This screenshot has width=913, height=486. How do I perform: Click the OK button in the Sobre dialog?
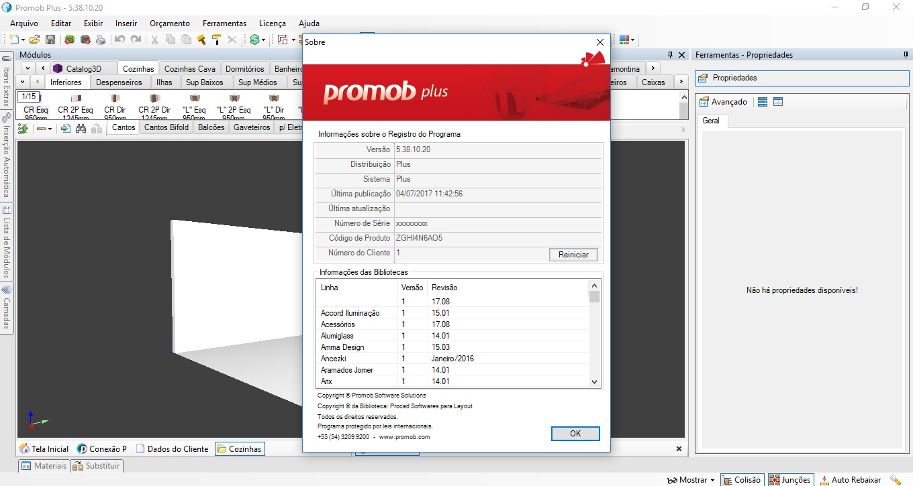575,433
